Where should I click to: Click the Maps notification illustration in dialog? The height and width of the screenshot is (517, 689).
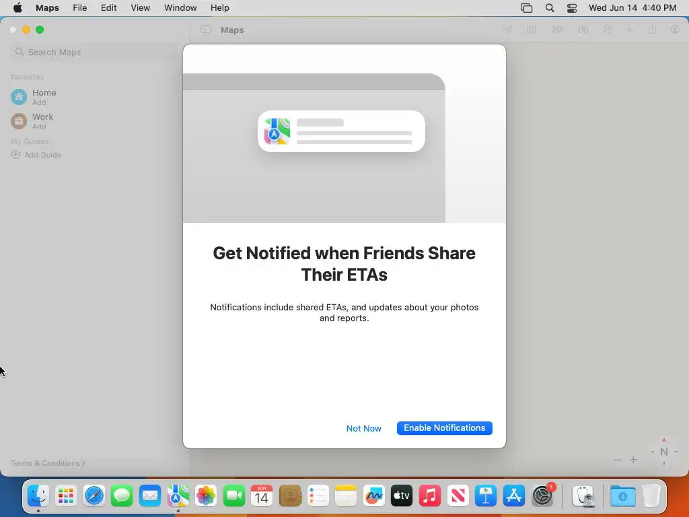click(341, 131)
